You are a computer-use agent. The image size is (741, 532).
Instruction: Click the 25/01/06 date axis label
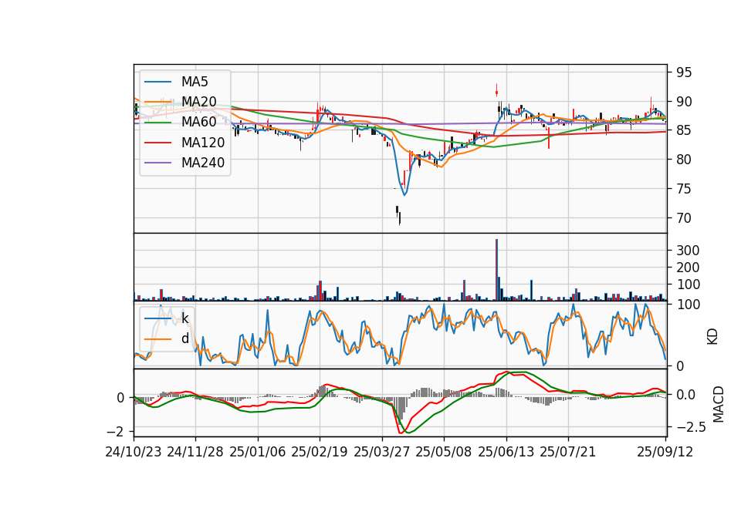(258, 453)
